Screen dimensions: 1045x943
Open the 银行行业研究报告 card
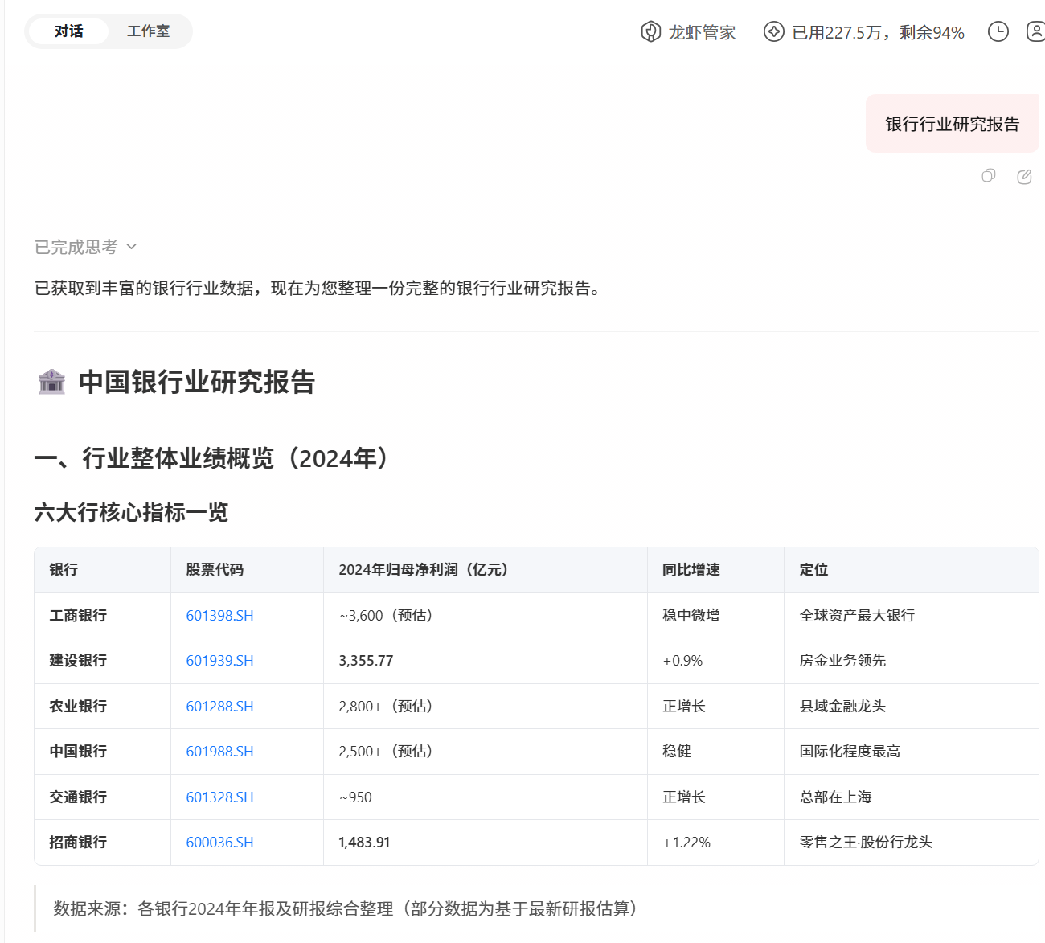pyautogui.click(x=952, y=123)
